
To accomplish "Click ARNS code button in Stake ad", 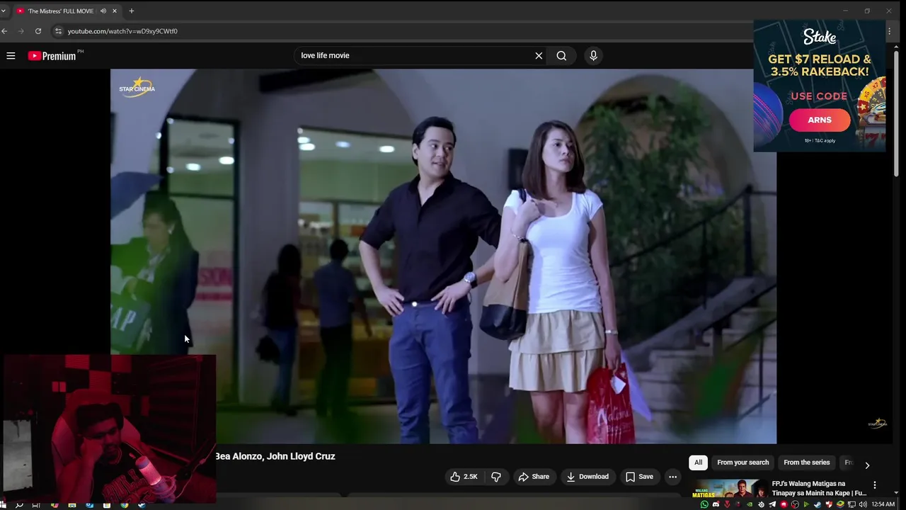I will point(820,120).
